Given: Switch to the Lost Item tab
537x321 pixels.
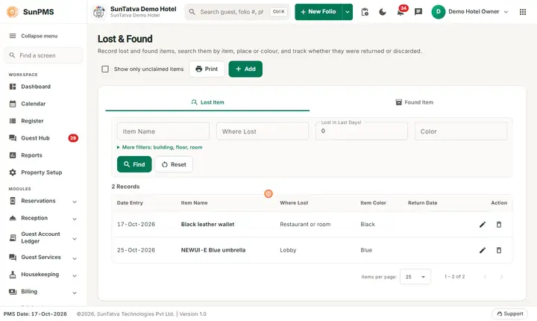Looking at the screenshot, I should click(x=207, y=102).
